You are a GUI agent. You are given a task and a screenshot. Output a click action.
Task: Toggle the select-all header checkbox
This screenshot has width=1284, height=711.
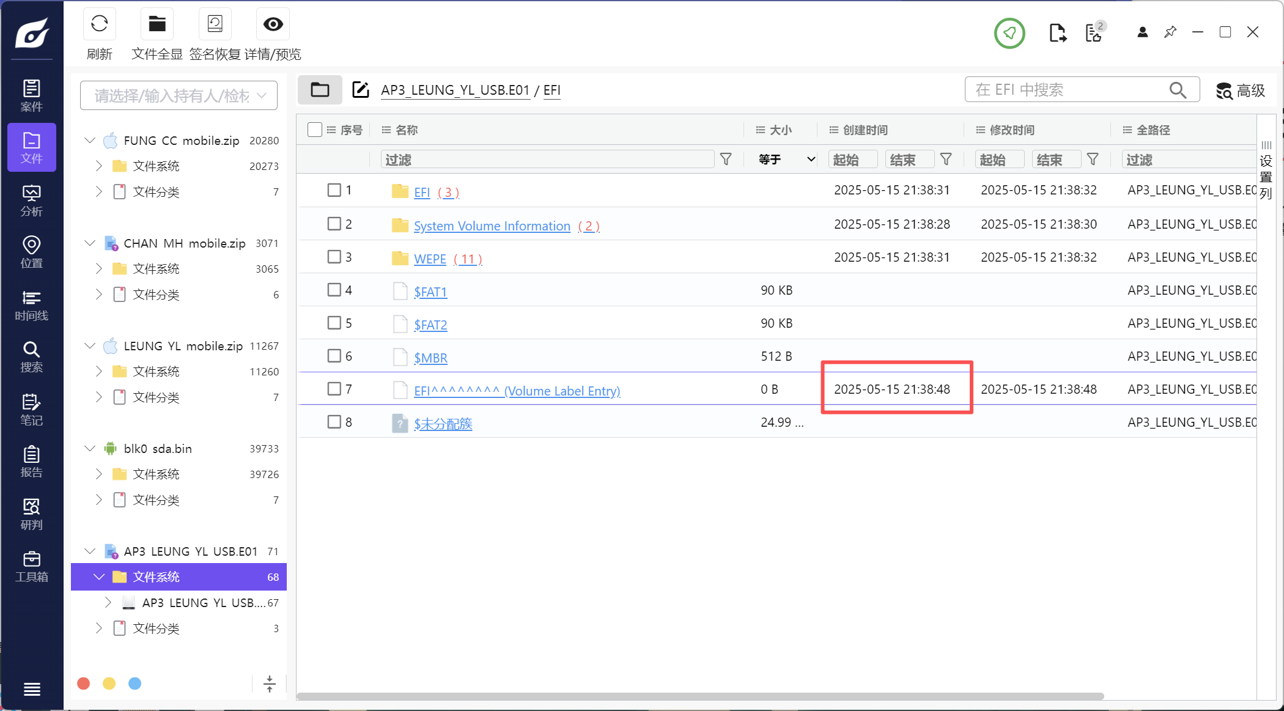pos(315,130)
